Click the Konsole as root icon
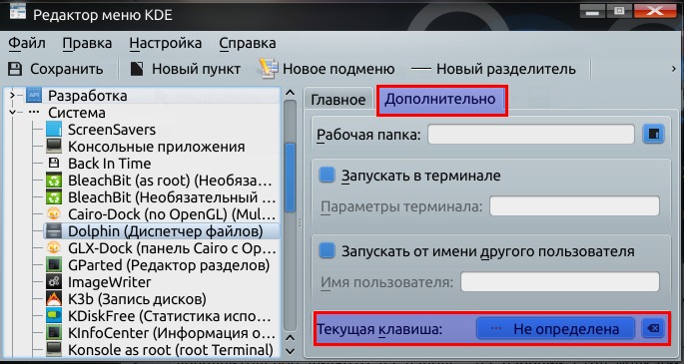The width and height of the screenshot is (684, 364). tap(54, 350)
